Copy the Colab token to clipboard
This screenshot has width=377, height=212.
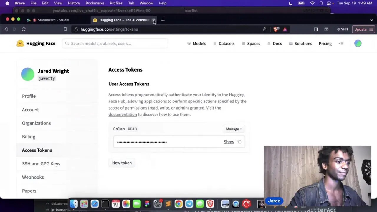239,142
